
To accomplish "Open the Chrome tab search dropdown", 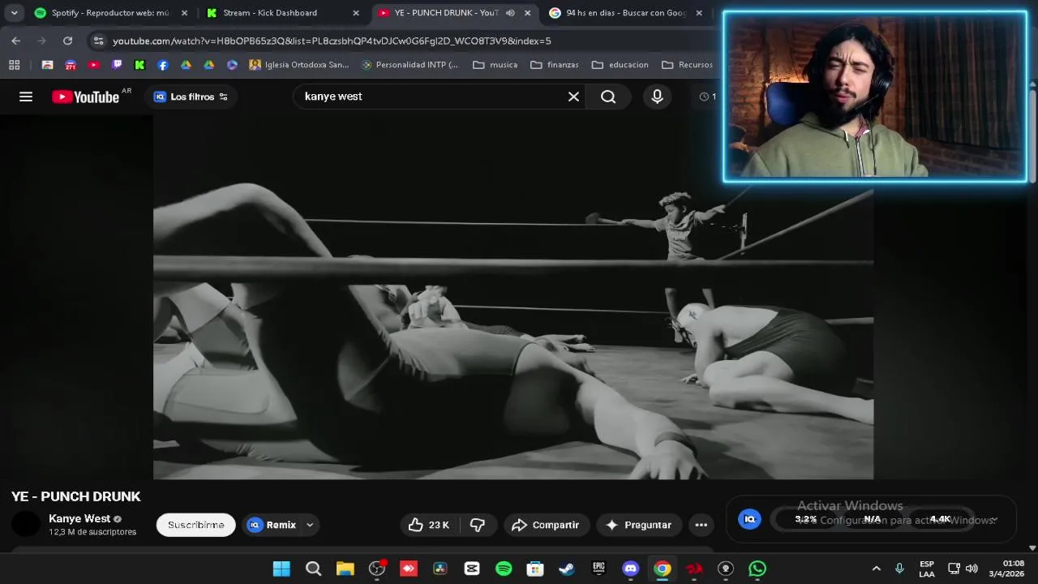I will 14,13.
